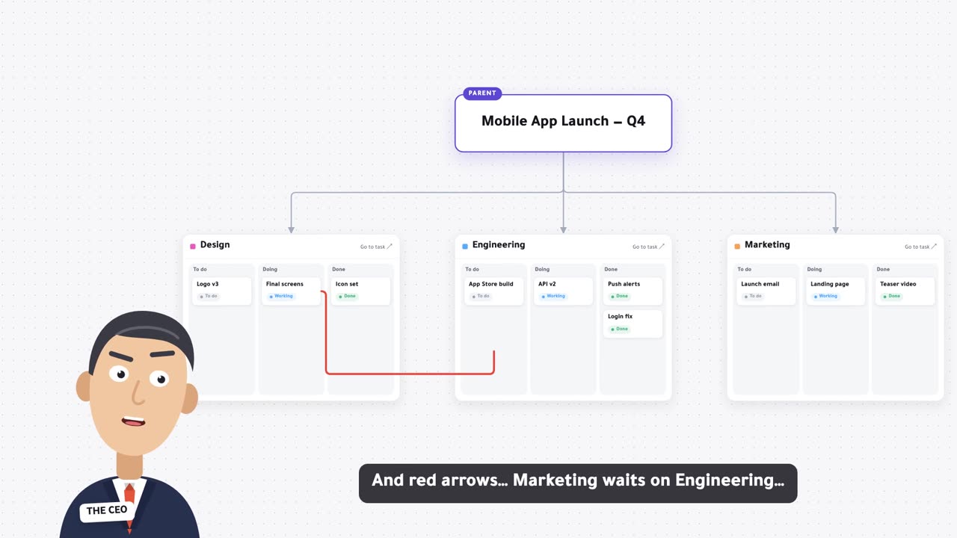This screenshot has height=538, width=957.
Task: Click the PARENT badge label
Action: (482, 93)
